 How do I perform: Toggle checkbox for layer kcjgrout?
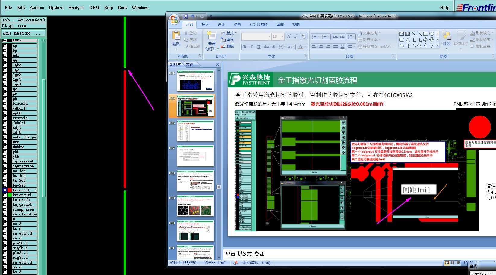coord(5,190)
